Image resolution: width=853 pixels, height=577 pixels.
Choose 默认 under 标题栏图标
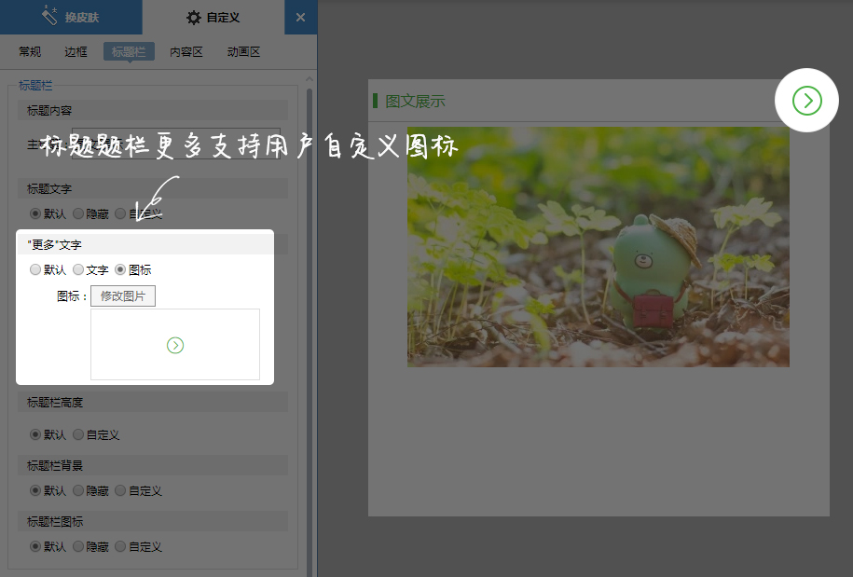(x=35, y=546)
